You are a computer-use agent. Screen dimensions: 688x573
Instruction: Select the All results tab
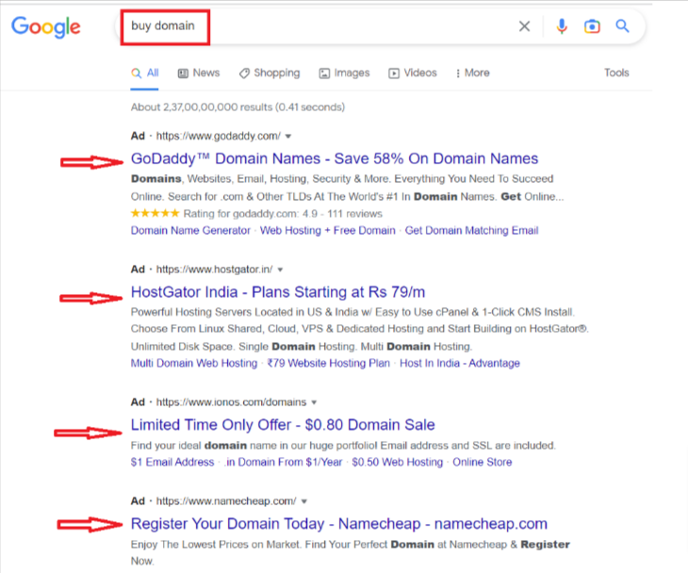click(x=145, y=73)
